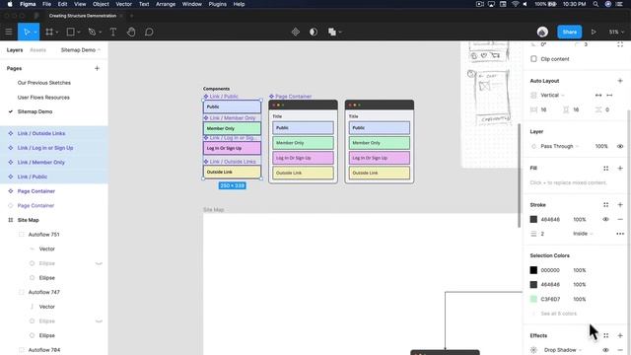631x355 pixels.
Task: Open the Apple menu
Action: coord(10,4)
